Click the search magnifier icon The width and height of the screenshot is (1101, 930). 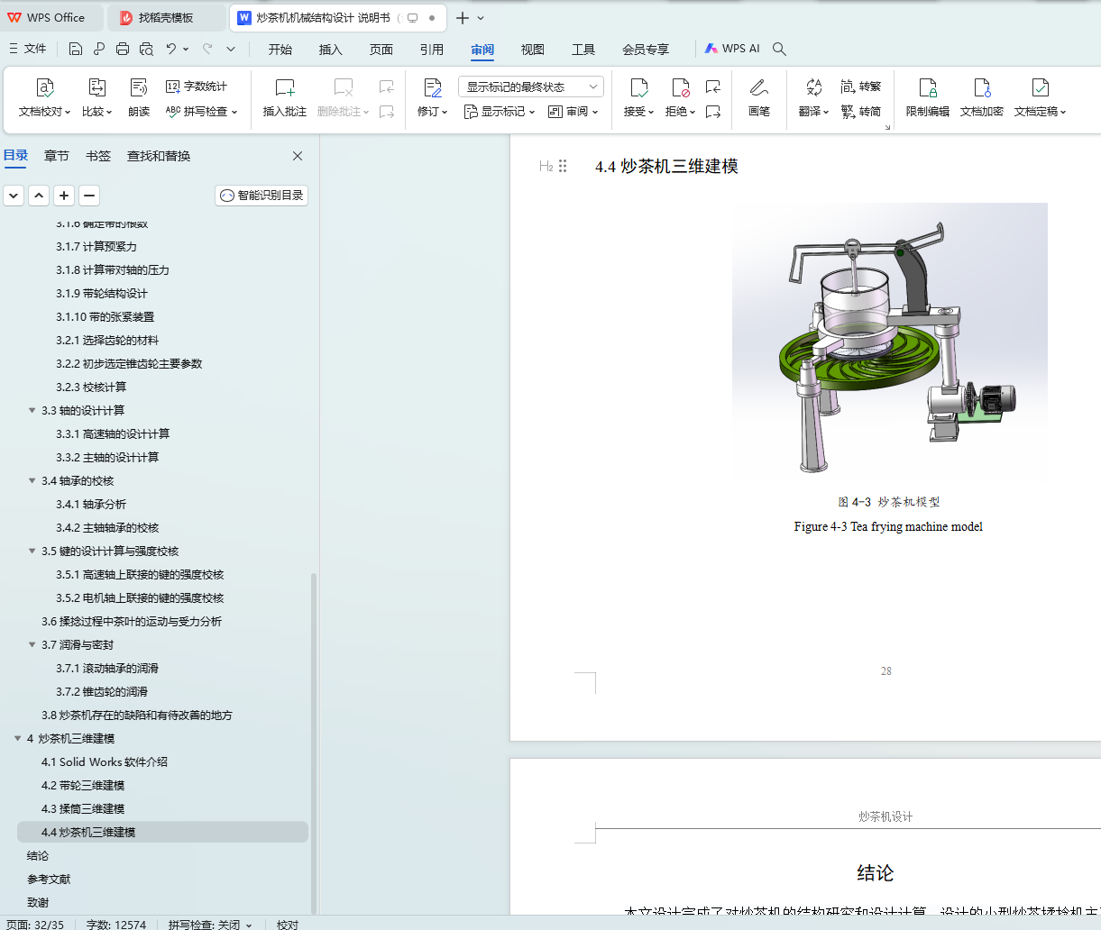(780, 49)
